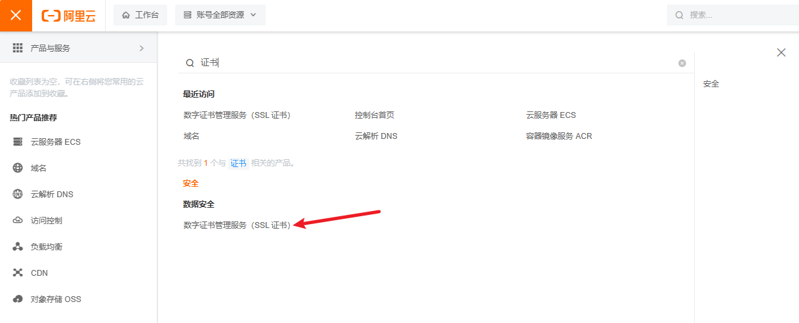The height and width of the screenshot is (323, 799).
Task: Click the orange X menu close icon
Action: coord(16,16)
